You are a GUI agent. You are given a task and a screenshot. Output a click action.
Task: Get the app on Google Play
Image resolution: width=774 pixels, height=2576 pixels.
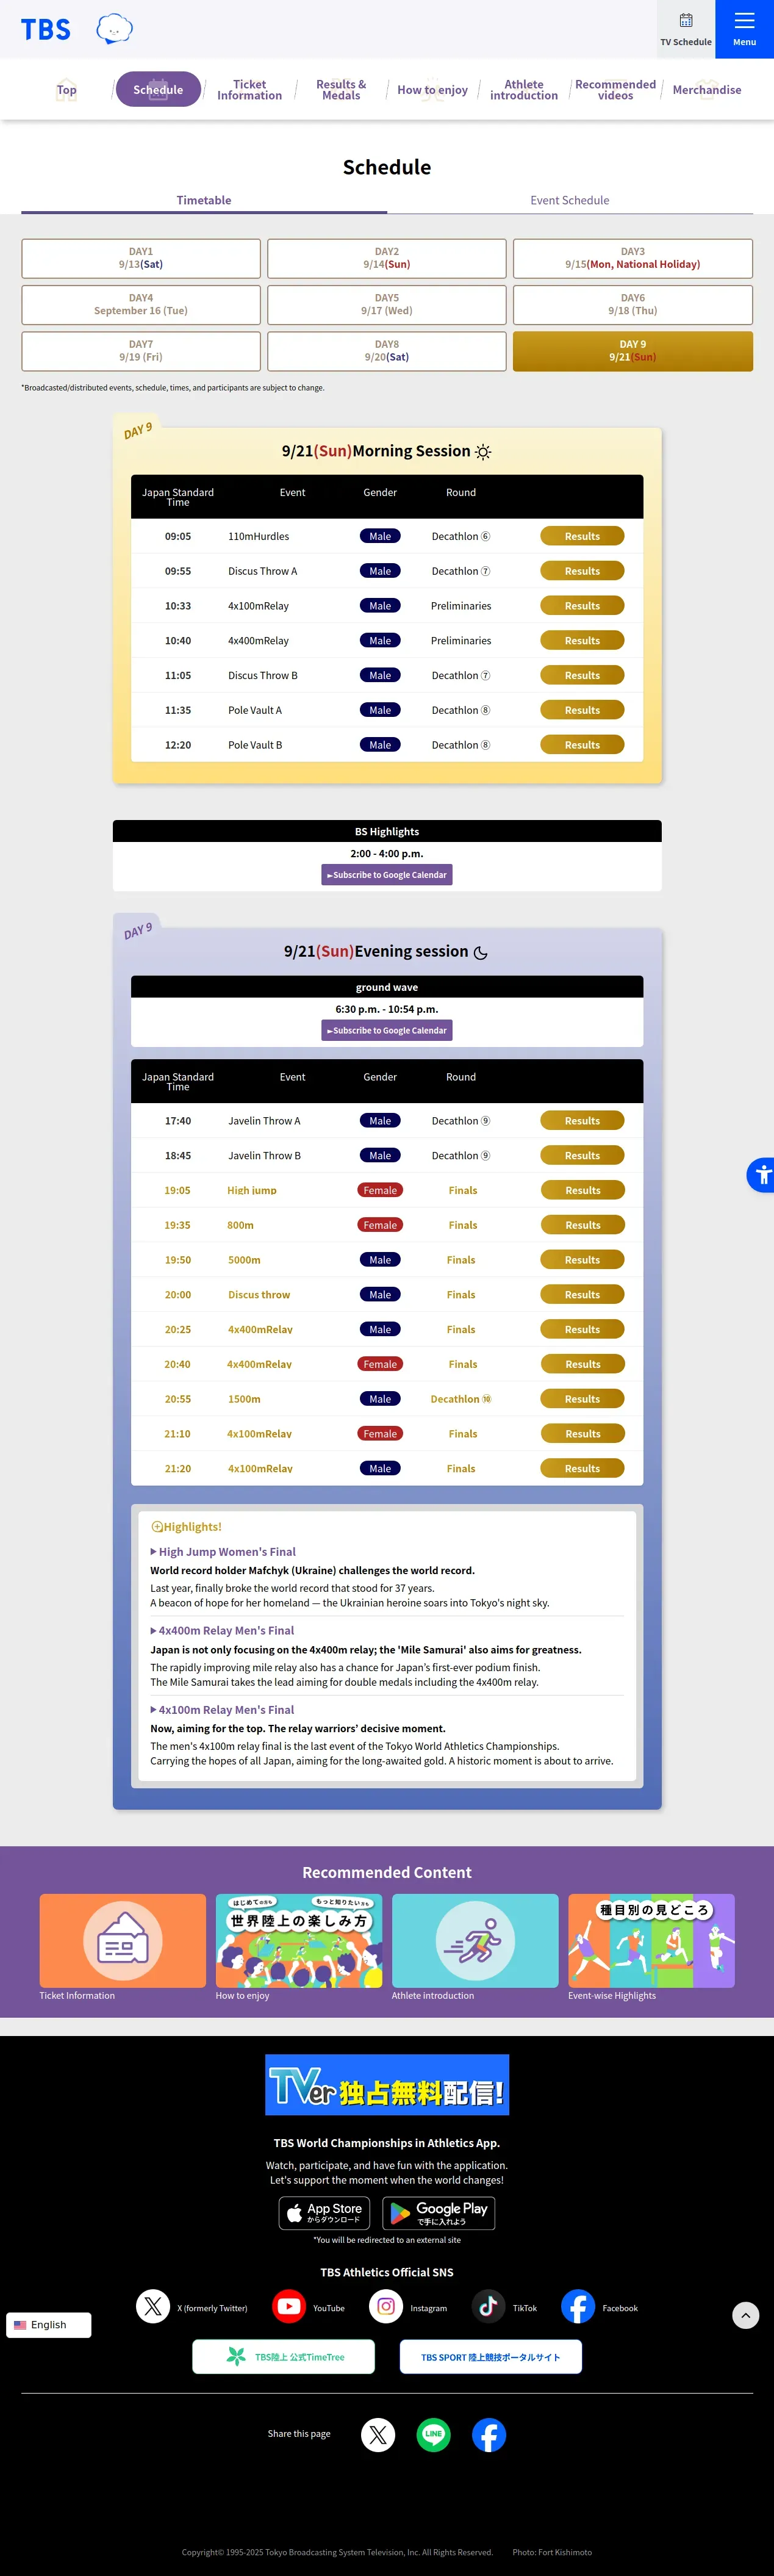439,2213
